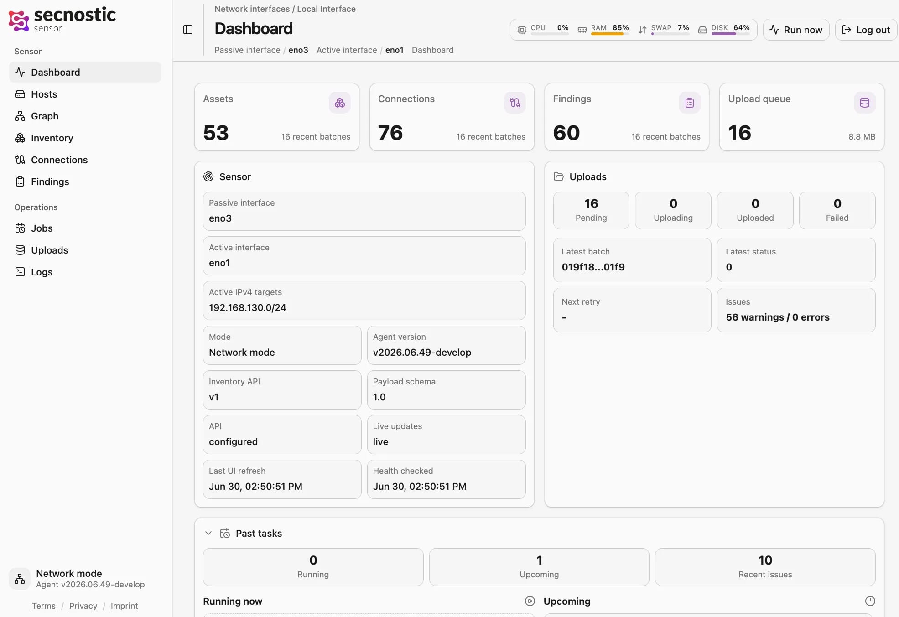Click the Sensor radar icon
The image size is (899, 617).
[208, 176]
